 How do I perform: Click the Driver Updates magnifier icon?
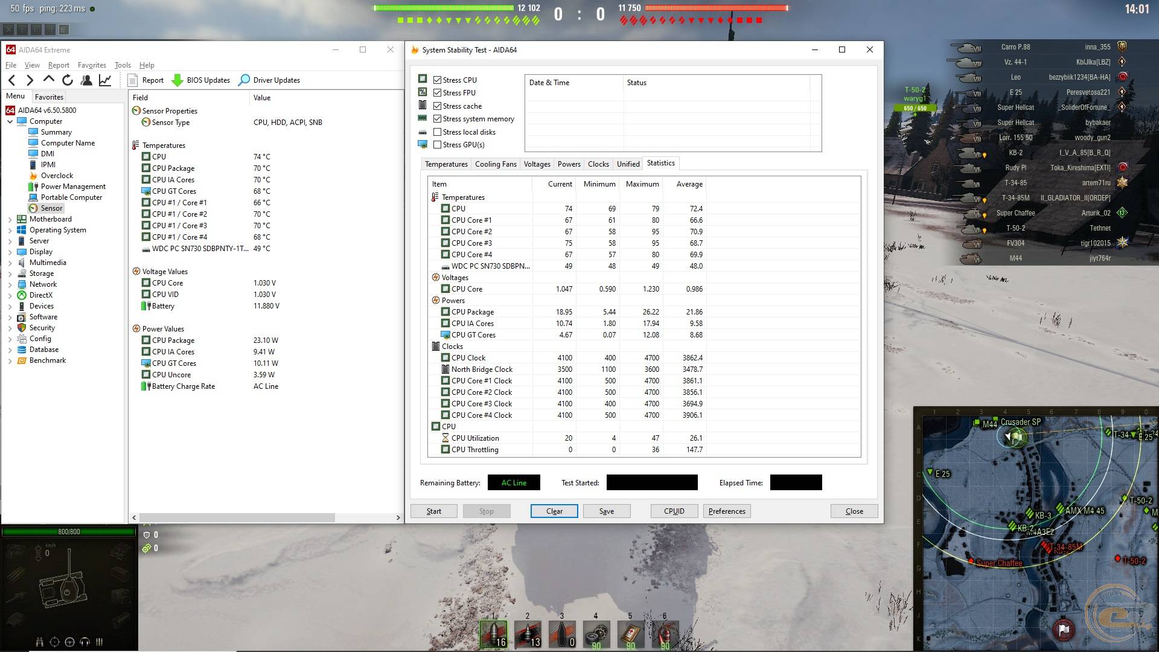[244, 80]
